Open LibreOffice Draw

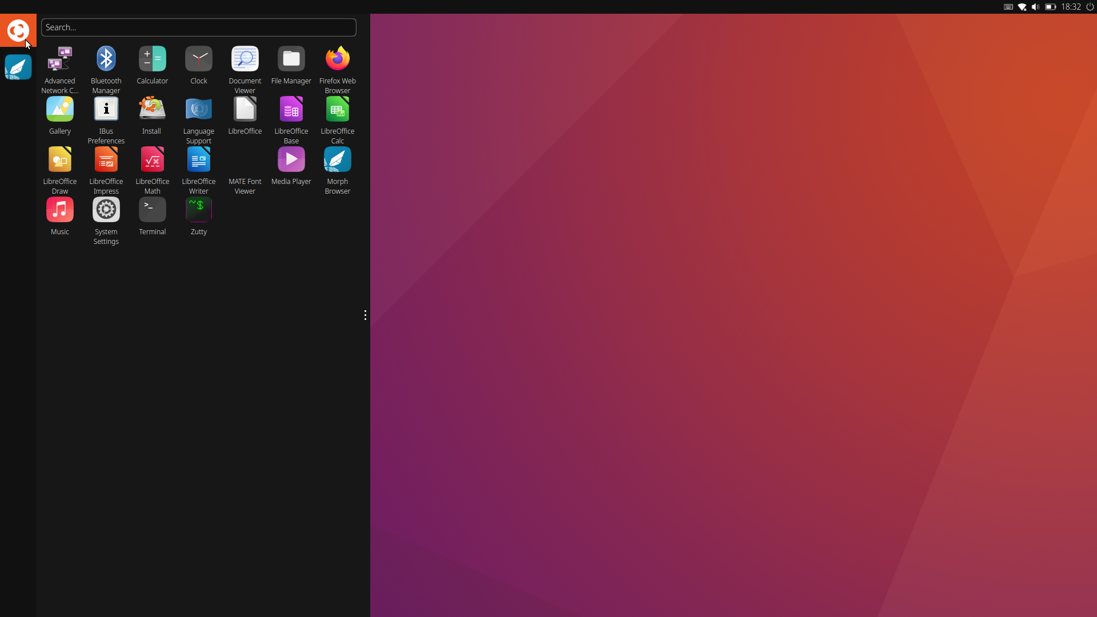pyautogui.click(x=60, y=170)
